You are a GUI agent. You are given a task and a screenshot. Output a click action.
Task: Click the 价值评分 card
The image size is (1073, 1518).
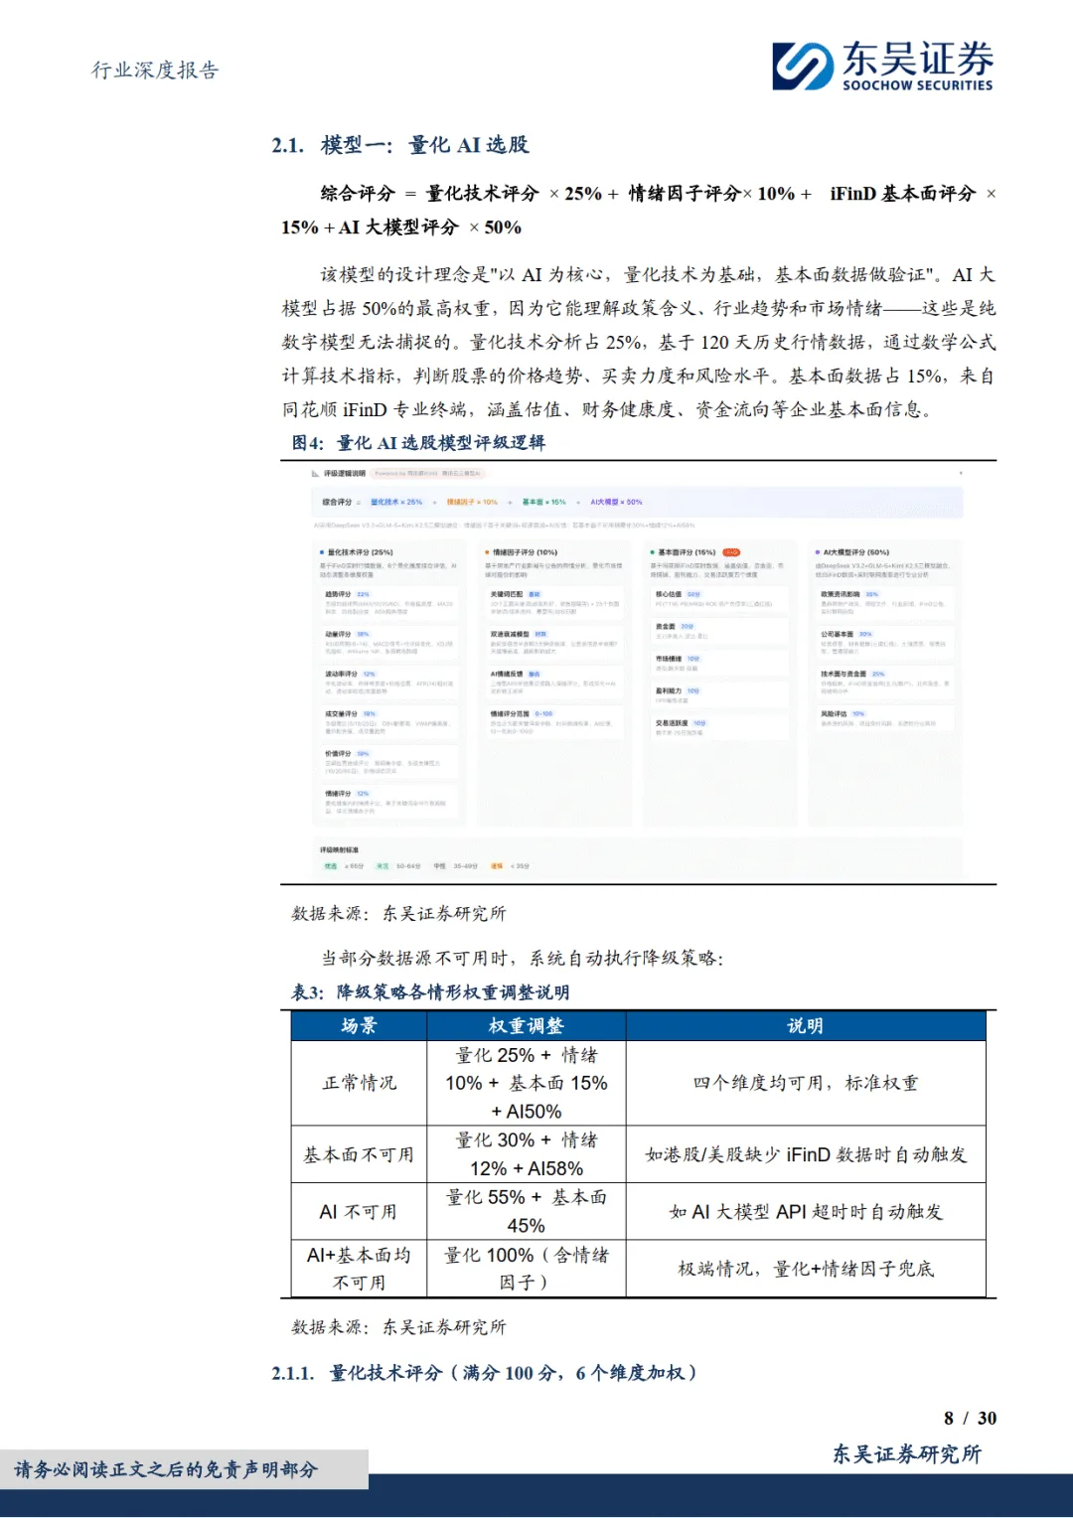pos(389,761)
